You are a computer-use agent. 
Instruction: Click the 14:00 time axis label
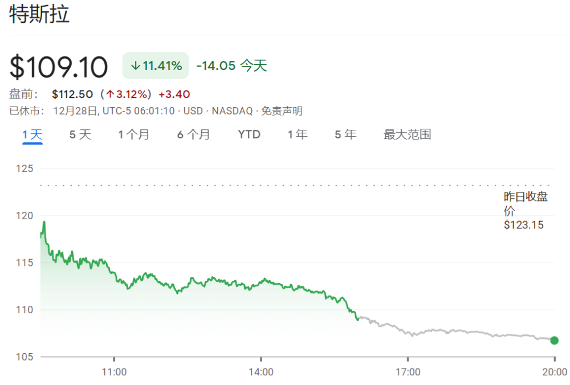click(x=261, y=372)
